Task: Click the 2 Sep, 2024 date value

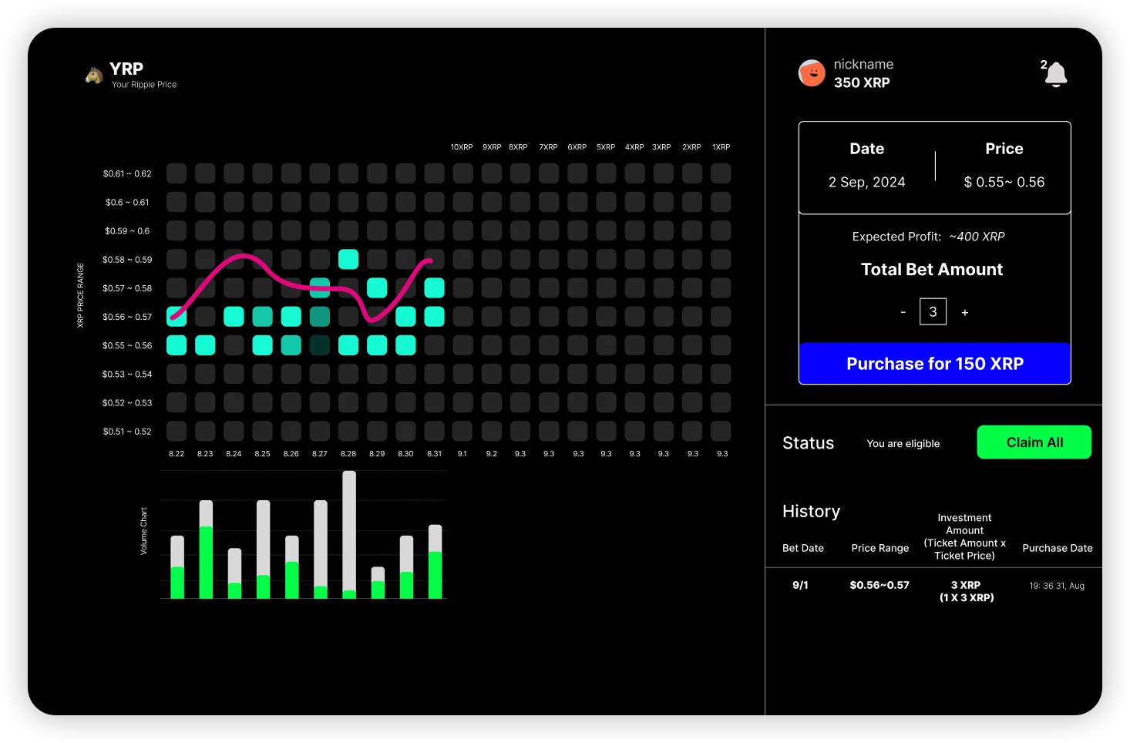Action: pos(866,182)
